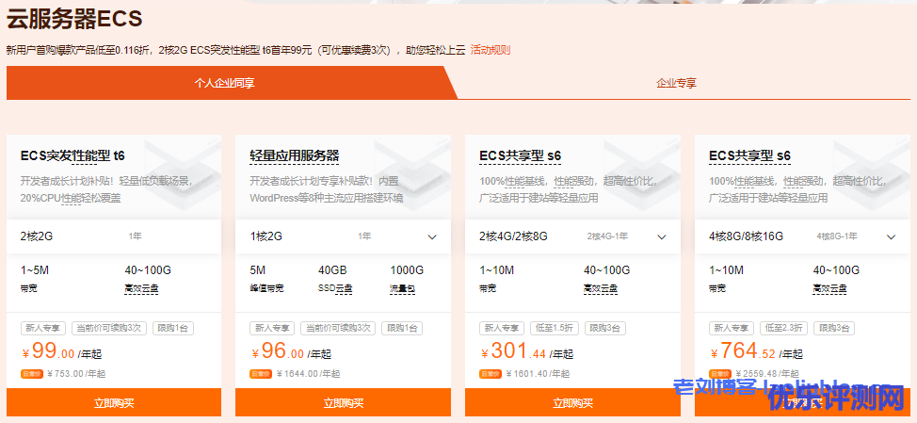Click the 20%CPU性能轻松覆盖 description text

coord(71,198)
